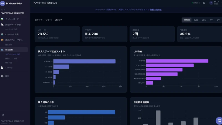Click the GP logo of EC GrowthPilot
Screen dimensions: 222x125
pos(2,3)
